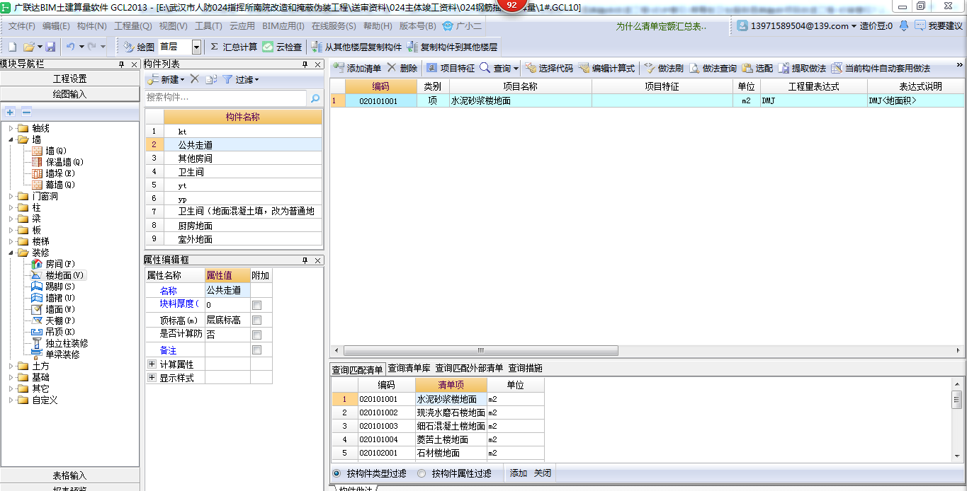Screen dimensions: 967x491
Task: Collapse the 墙 tree folder
Action: click(x=11, y=139)
